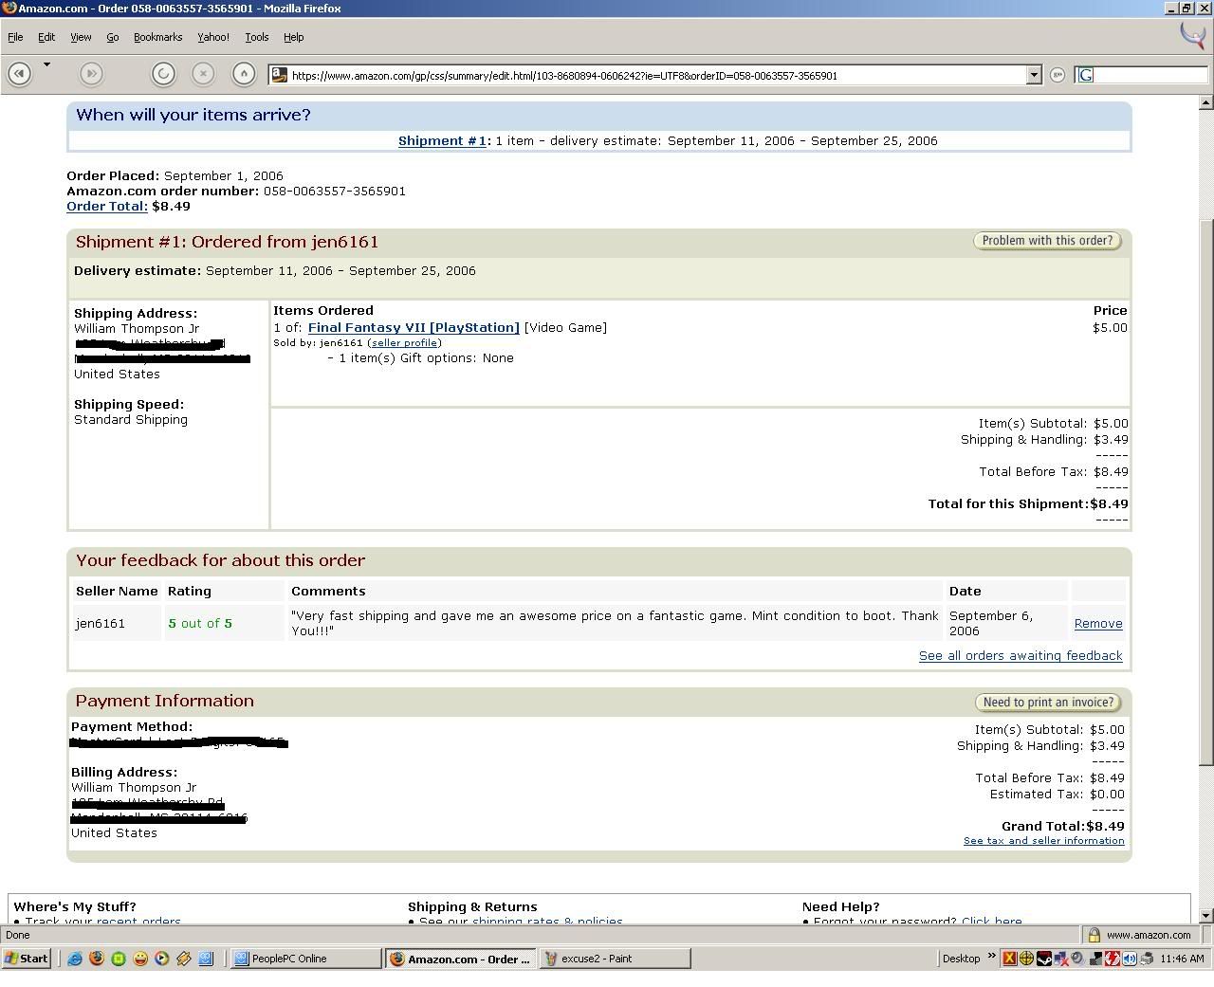Screen dimensions: 1214x987
Task: Click the Go button beside the address bar
Action: [x=1058, y=75]
